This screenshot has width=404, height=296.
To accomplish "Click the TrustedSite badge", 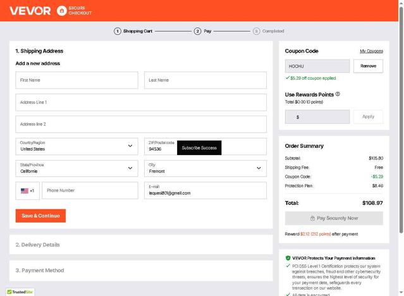I will 20,292.
